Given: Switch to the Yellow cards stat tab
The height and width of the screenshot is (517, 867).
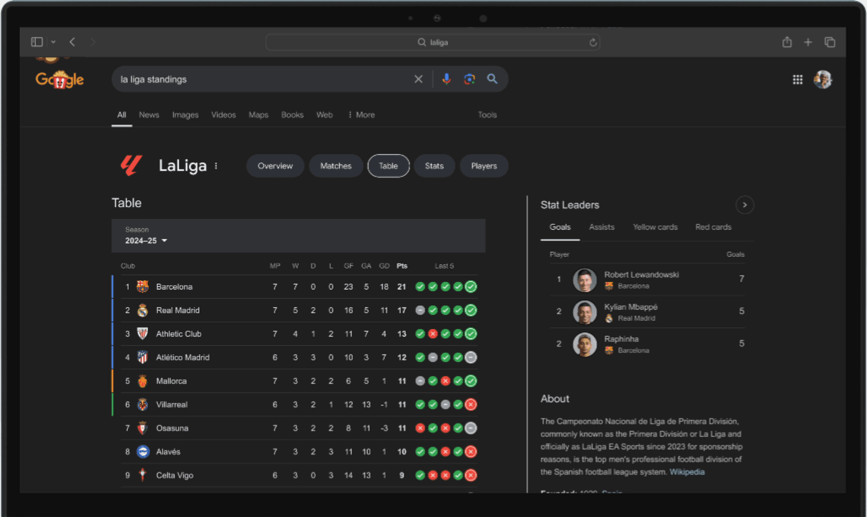Looking at the screenshot, I should point(655,227).
